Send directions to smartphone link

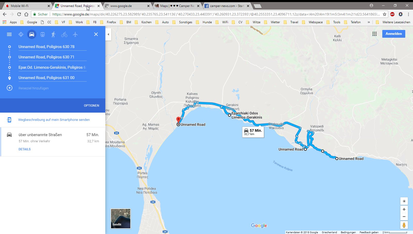pyautogui.click(x=54, y=120)
